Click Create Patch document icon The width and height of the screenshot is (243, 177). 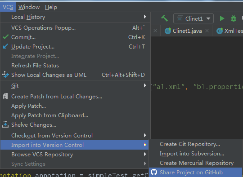coord(5,96)
